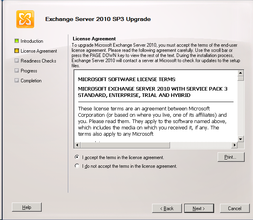The width and height of the screenshot is (253, 220).
Task: Go back with the Back button
Action: click(x=167, y=209)
